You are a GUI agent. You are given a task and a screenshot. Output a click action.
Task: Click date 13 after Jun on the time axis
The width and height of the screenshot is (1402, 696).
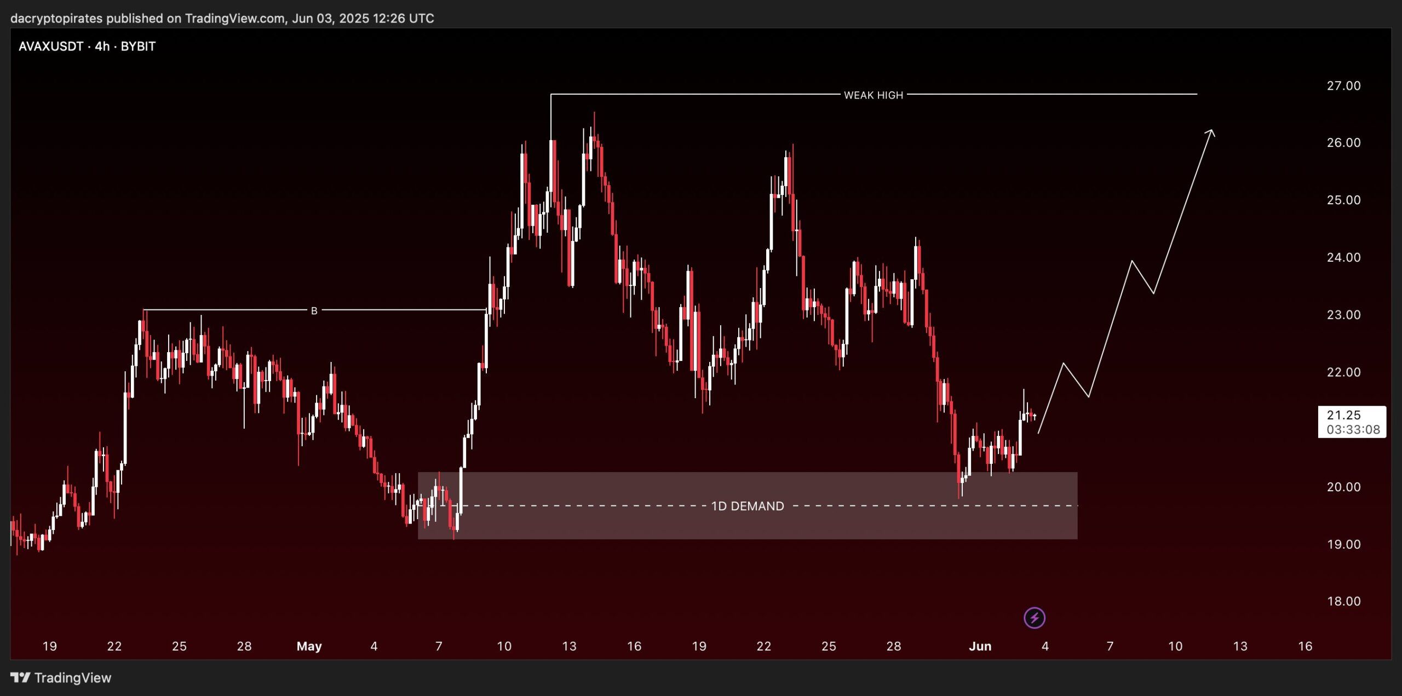click(1240, 646)
